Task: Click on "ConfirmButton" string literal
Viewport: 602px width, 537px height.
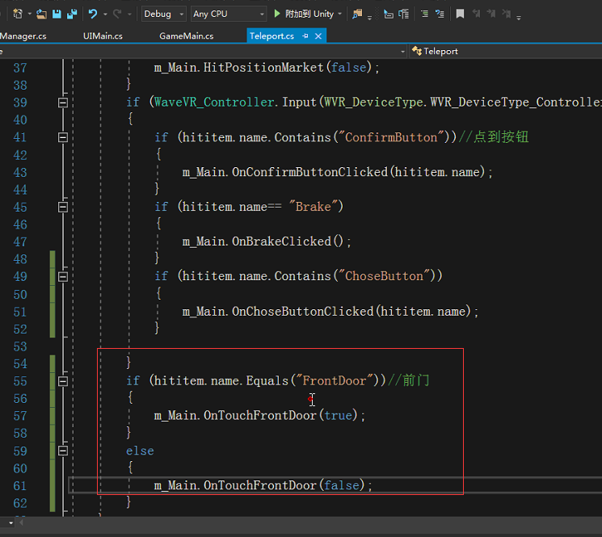Action: pos(391,137)
